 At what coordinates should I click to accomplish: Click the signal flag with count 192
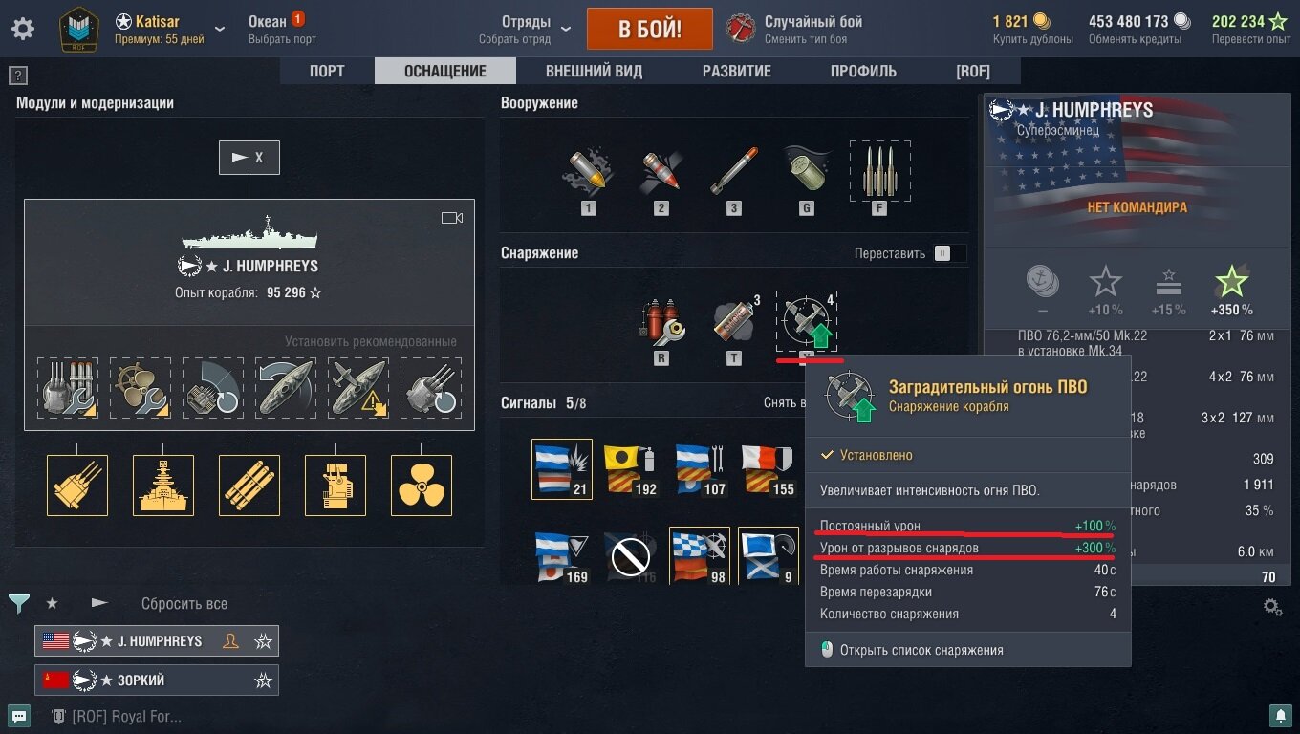click(x=631, y=469)
